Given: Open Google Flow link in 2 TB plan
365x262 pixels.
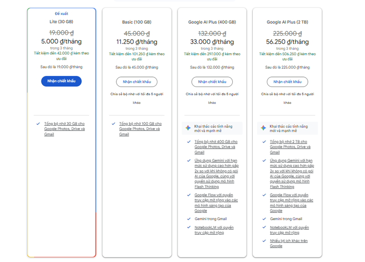Looking at the screenshot, I should coord(292,203).
